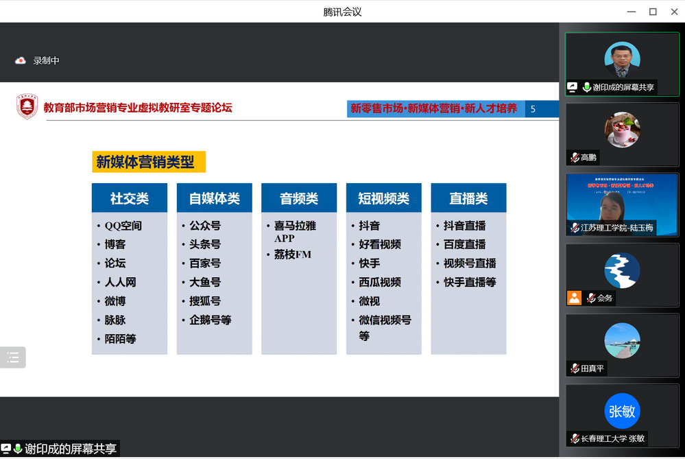This screenshot has width=685, height=459.
Task: Click the 荔枝FM bullet item
Action: pyautogui.click(x=292, y=255)
